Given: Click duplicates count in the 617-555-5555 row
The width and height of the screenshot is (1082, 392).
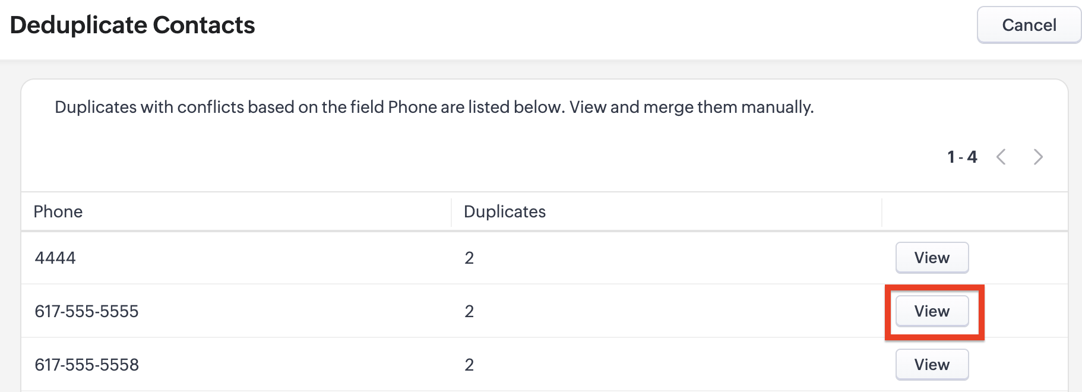Looking at the screenshot, I should [469, 311].
